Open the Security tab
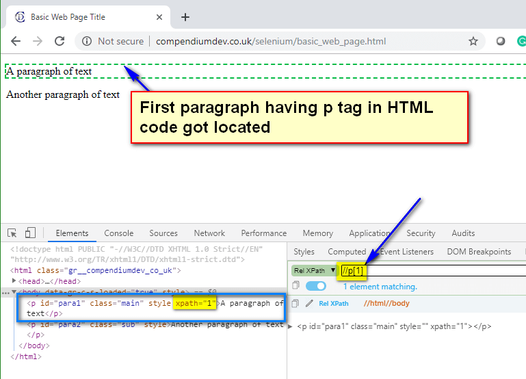 click(421, 233)
